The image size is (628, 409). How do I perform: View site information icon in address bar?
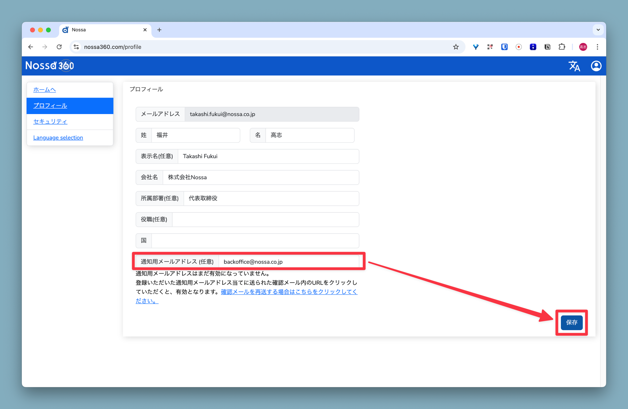76,47
